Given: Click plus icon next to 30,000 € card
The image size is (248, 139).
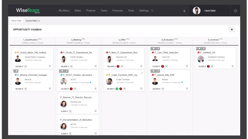Looking at the screenshot, I should 125,89.
